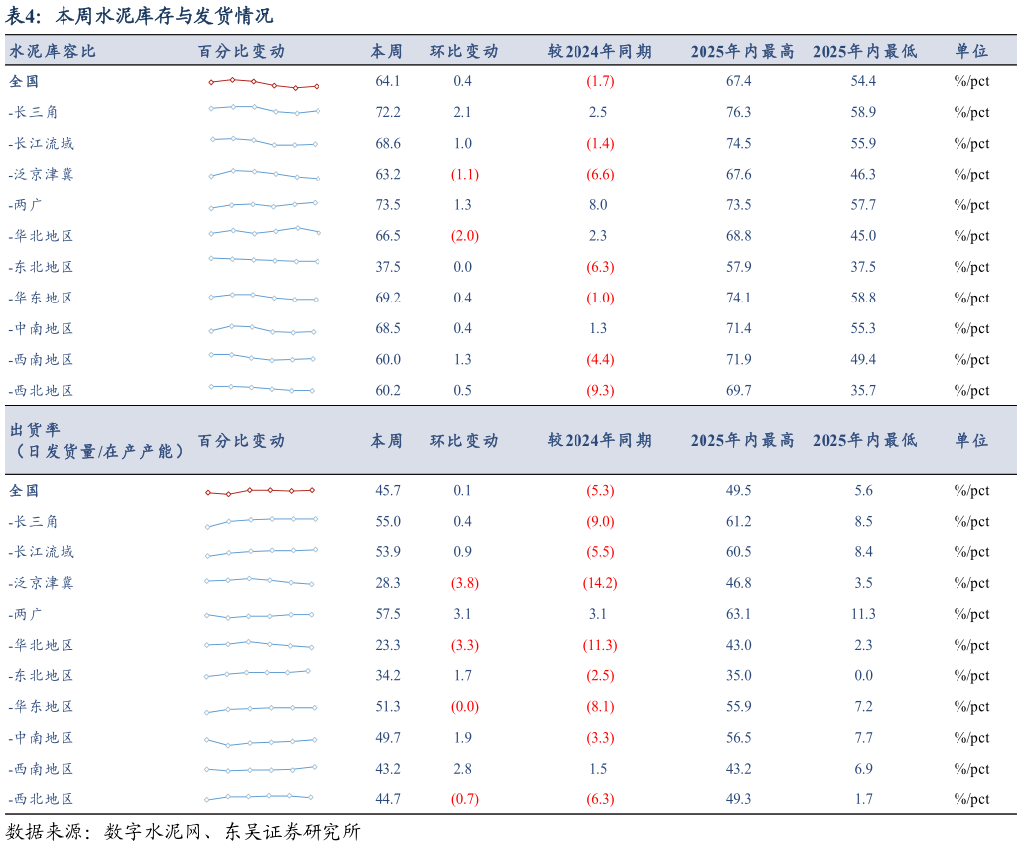Click the -两广 row label under 水泥库容比
This screenshot has width=1022, height=846.
(x=26, y=205)
